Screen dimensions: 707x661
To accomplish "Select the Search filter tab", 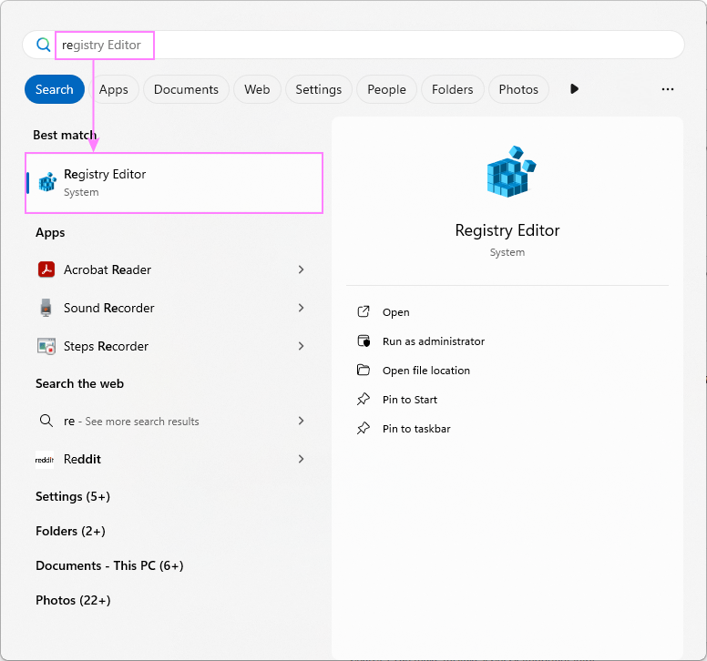I will pos(55,89).
